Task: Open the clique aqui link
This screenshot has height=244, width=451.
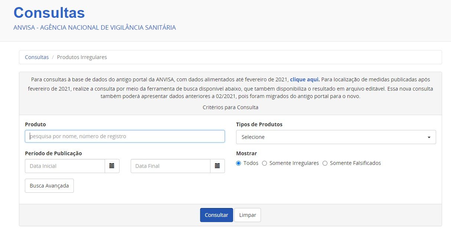Action: click(304, 79)
